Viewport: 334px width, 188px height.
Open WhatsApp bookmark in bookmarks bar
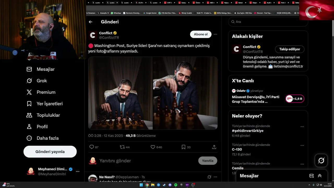tap(116, 13)
